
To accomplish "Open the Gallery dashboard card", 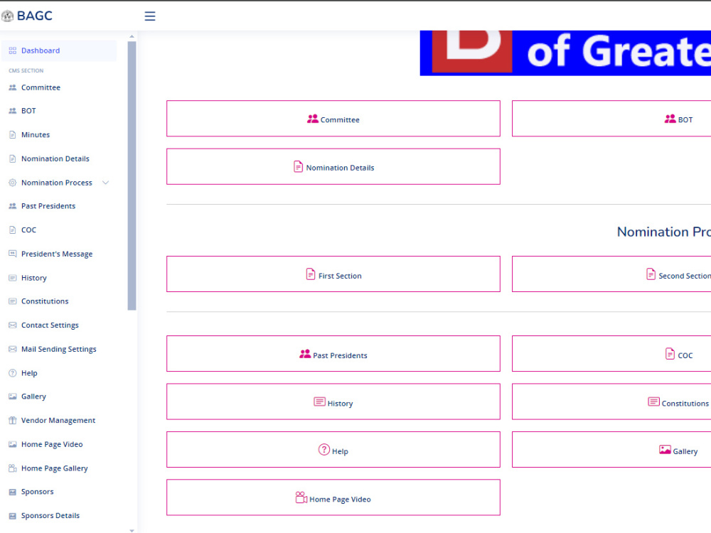I will point(611,449).
